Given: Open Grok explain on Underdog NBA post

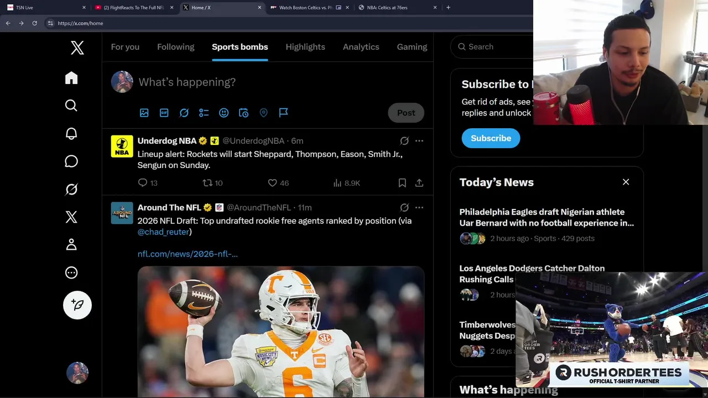Looking at the screenshot, I should [404, 141].
